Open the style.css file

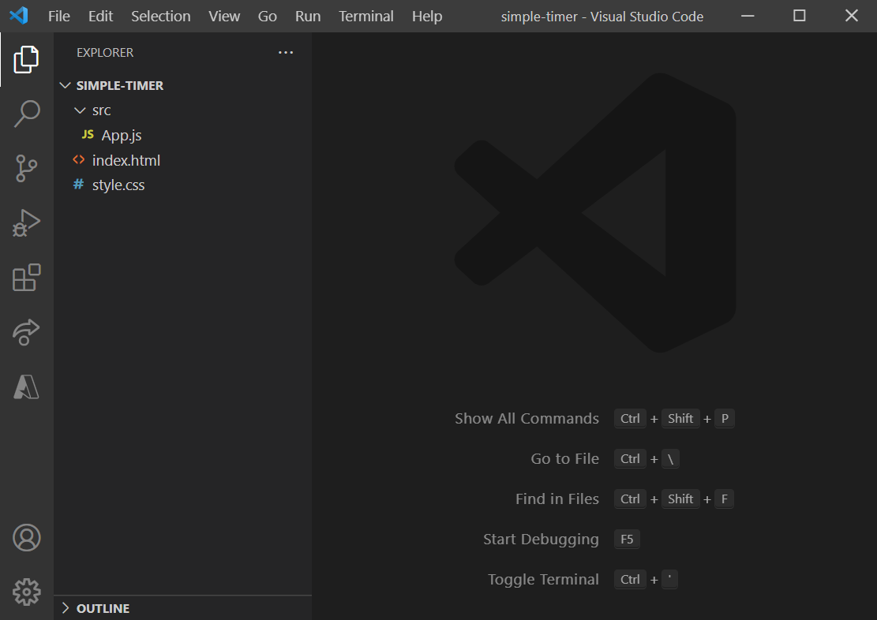[x=118, y=185]
